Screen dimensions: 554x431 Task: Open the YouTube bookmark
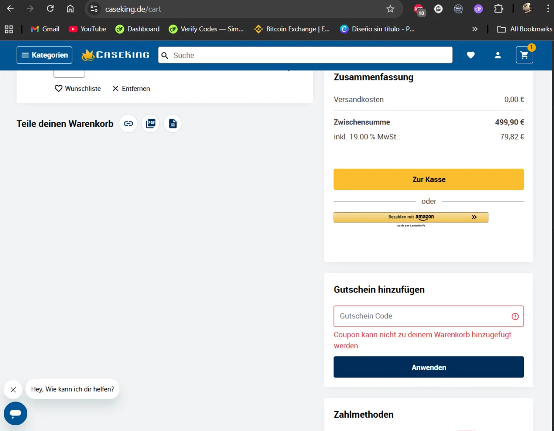tap(88, 29)
